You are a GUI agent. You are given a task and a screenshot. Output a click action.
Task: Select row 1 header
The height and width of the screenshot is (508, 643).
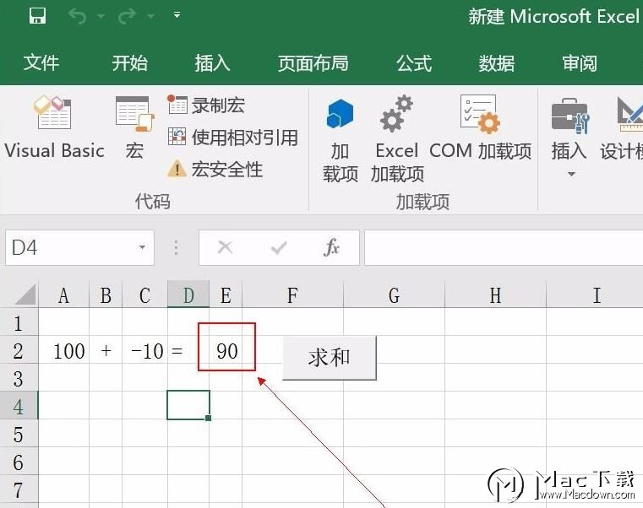[19, 323]
